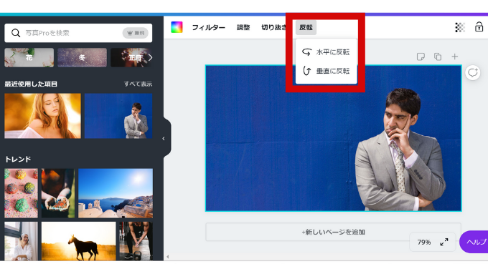488x279 pixels.
Task: Open the 調整 adjustment menu
Action: pos(243,28)
